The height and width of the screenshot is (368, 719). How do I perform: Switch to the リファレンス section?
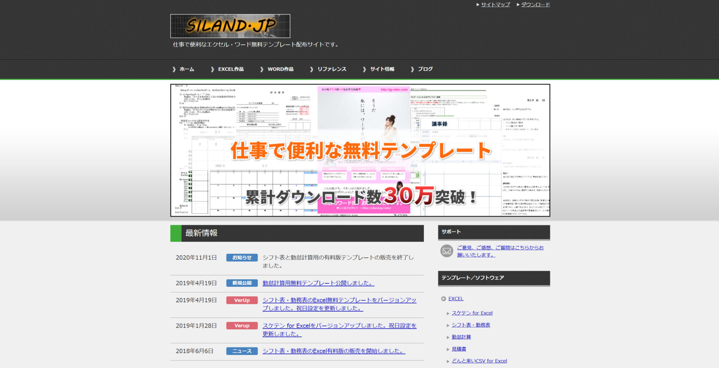click(332, 69)
